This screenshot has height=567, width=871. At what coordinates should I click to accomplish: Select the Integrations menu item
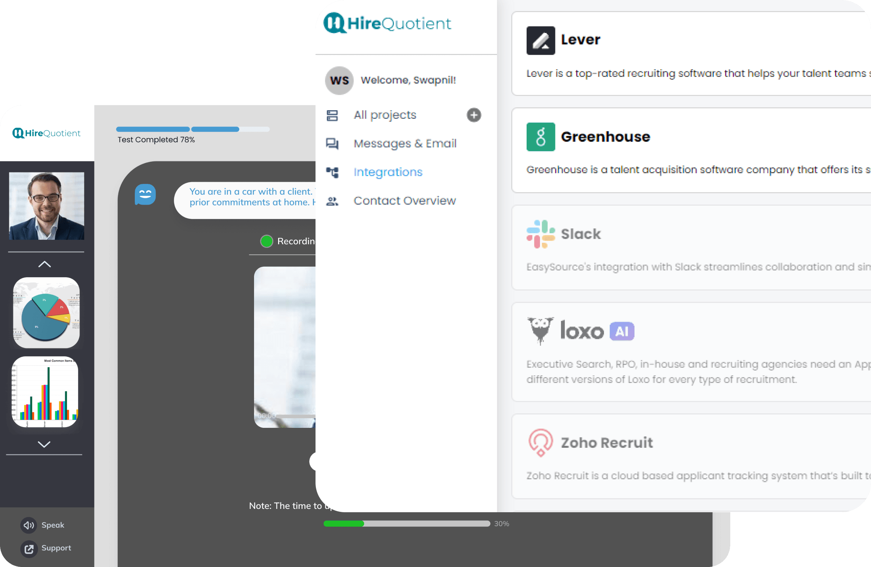click(388, 172)
